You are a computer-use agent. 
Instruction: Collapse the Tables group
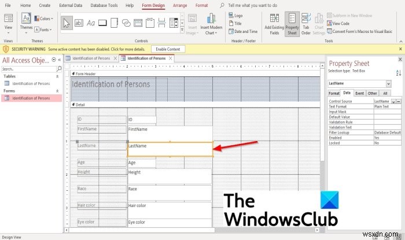(57, 76)
